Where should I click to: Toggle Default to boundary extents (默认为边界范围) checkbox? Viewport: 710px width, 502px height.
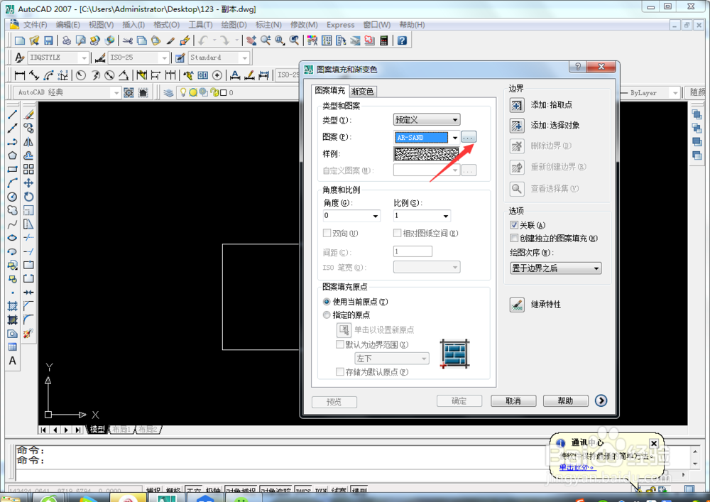pos(339,344)
